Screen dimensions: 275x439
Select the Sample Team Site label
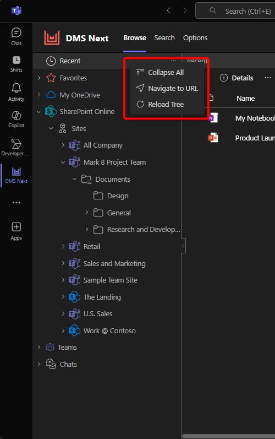(110, 280)
